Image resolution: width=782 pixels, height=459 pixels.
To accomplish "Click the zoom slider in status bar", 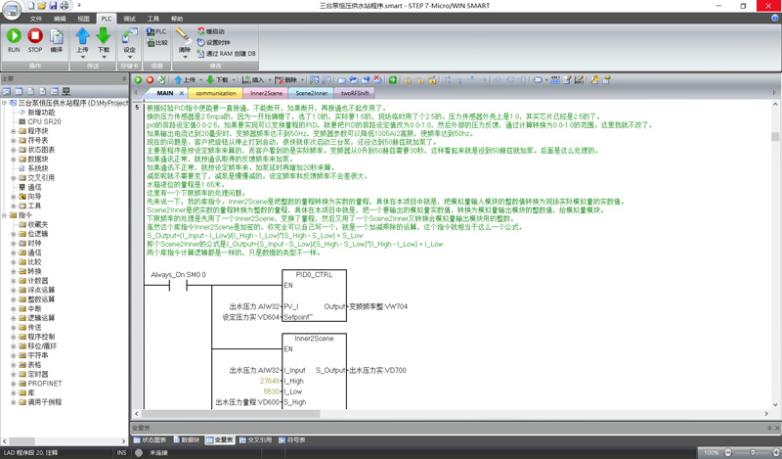I will [x=752, y=452].
